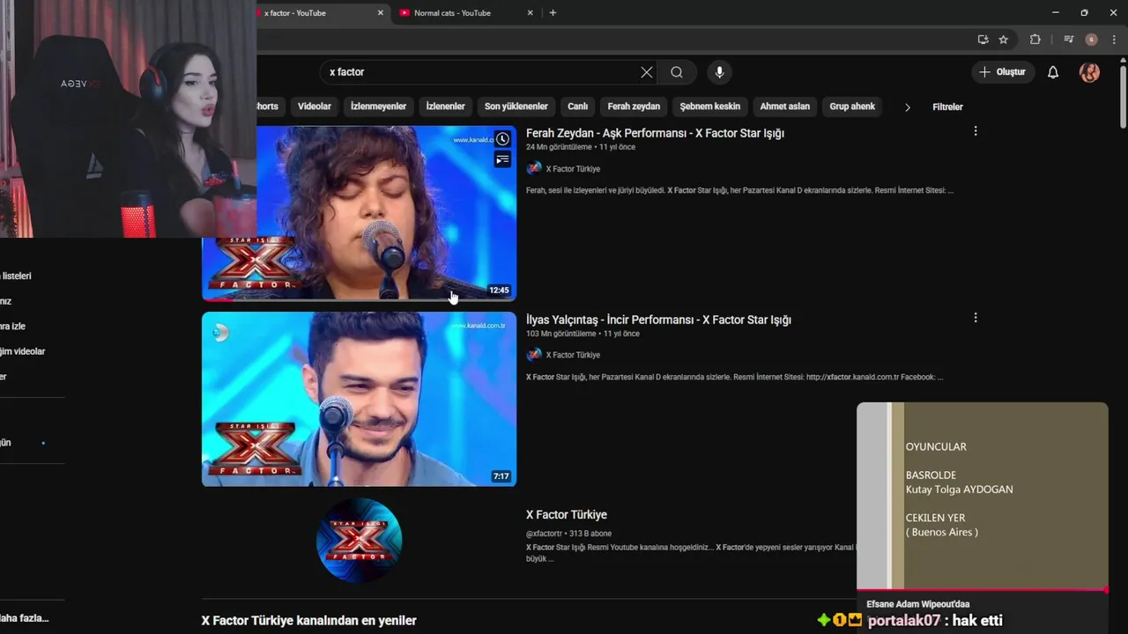The image size is (1128, 634).
Task: Minimize the browser window
Action: coord(1056,12)
